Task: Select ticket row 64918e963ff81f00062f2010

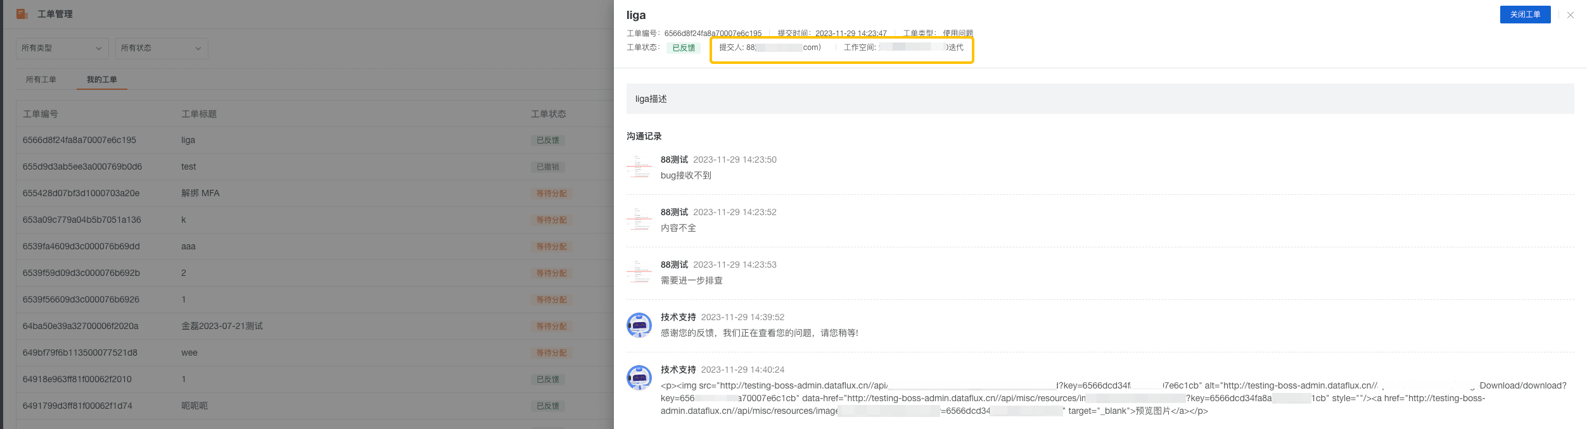Action: click(x=314, y=379)
